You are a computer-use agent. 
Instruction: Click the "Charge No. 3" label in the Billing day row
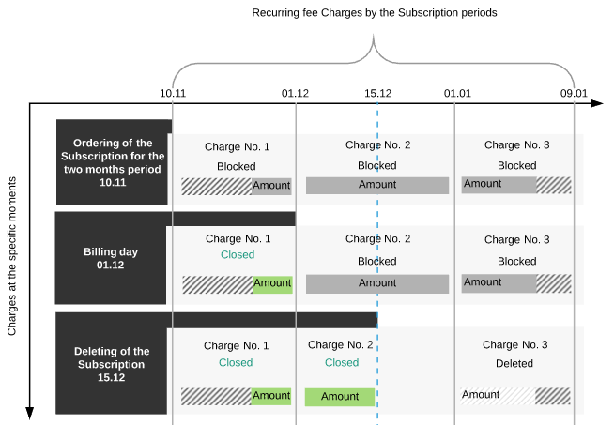[516, 240]
